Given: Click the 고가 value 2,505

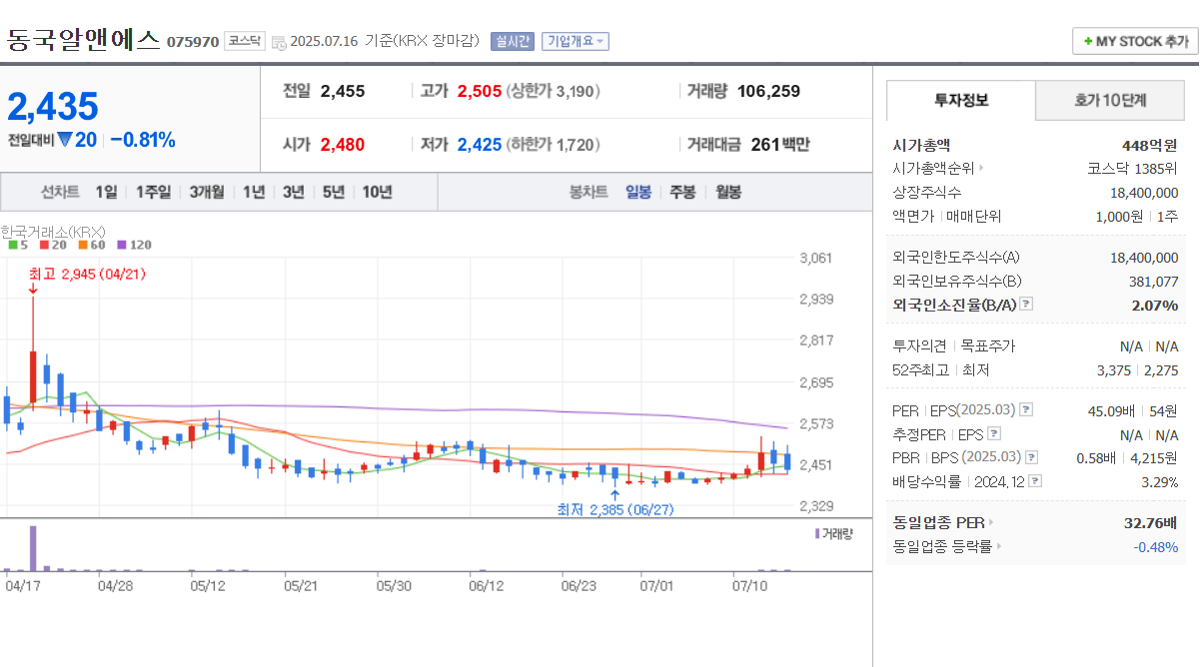Looking at the screenshot, I should click(480, 91).
